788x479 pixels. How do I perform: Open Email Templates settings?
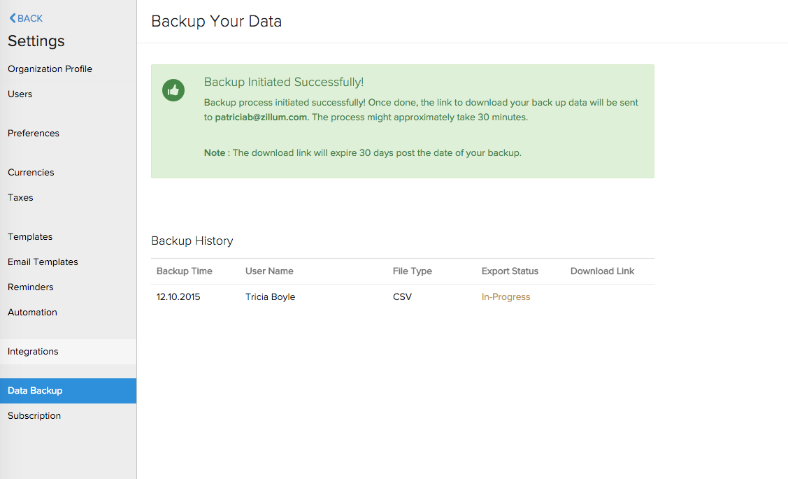(x=43, y=262)
